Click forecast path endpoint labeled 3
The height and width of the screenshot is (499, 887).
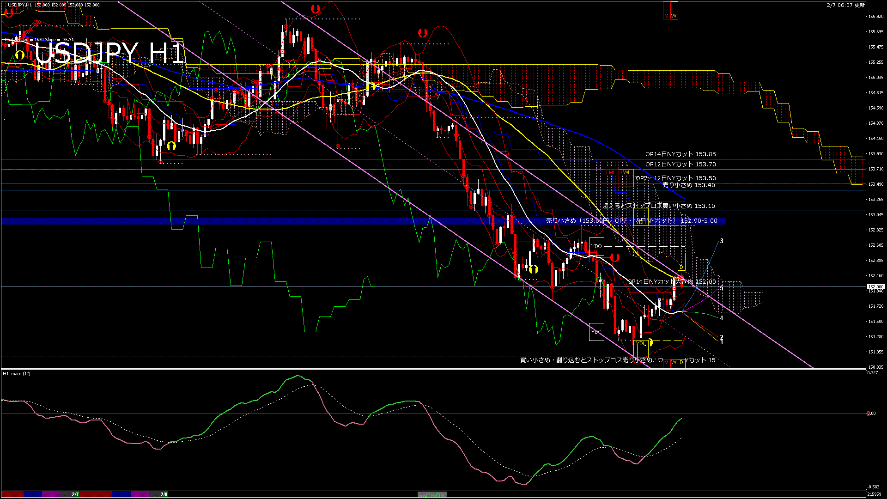click(x=721, y=241)
